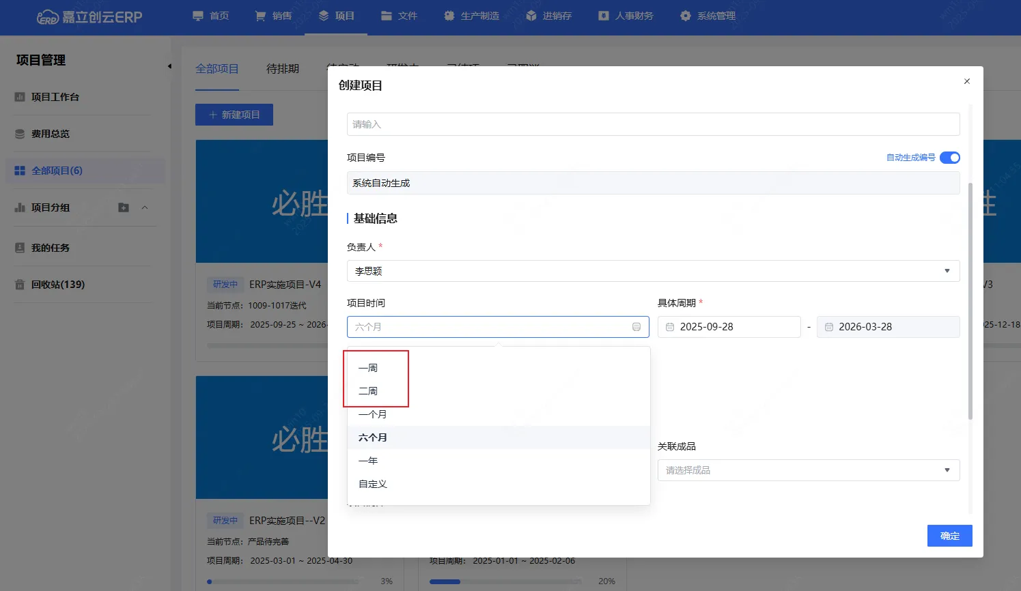Click the 费用总览 database icon

[x=20, y=134]
